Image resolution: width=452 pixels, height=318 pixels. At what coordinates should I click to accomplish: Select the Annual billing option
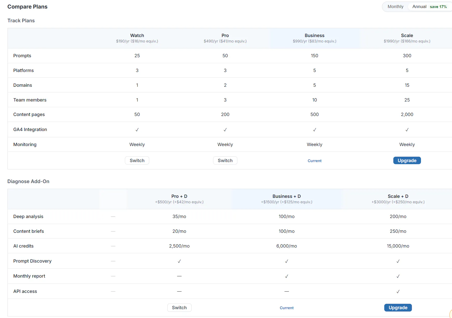click(x=429, y=7)
